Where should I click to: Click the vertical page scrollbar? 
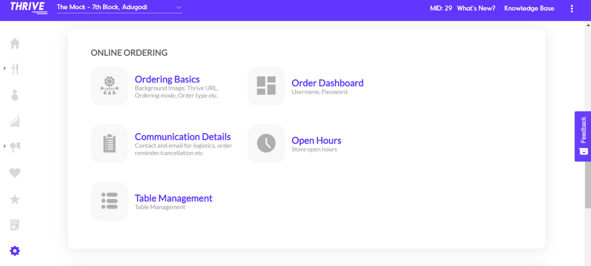[588, 143]
